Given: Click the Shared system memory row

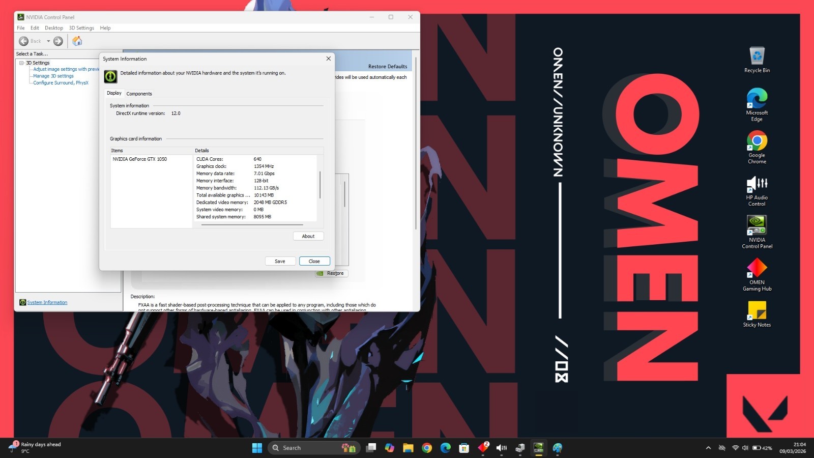Looking at the screenshot, I should pyautogui.click(x=256, y=217).
